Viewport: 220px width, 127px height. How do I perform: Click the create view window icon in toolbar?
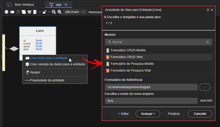[x=12, y=12]
